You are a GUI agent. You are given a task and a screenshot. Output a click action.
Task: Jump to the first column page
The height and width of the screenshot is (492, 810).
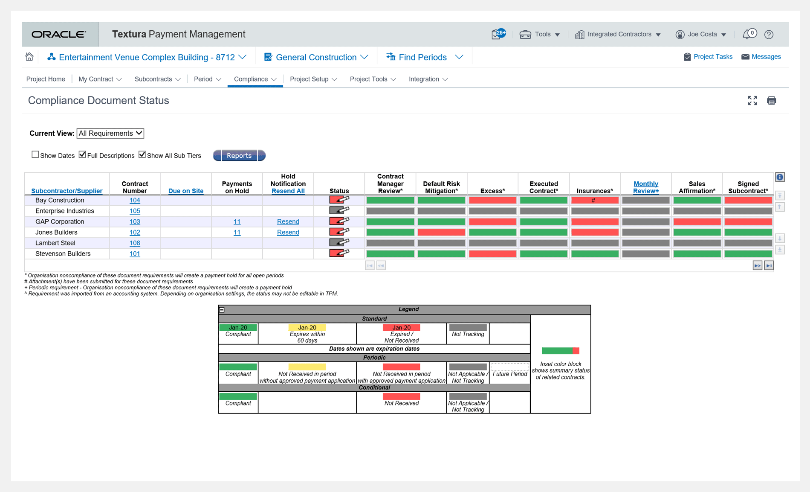(x=370, y=265)
